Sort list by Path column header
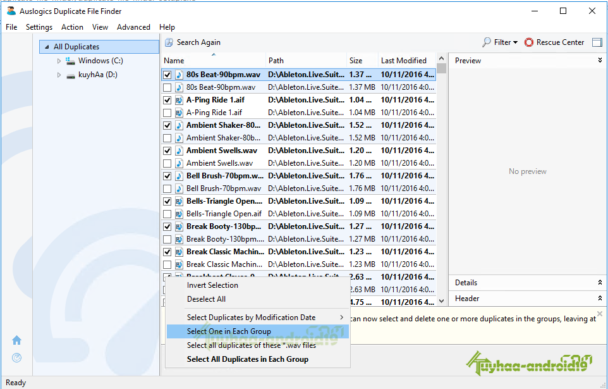 tap(306, 61)
